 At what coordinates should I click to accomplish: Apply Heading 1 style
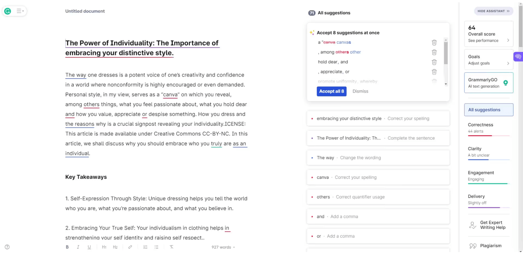[x=104, y=247]
